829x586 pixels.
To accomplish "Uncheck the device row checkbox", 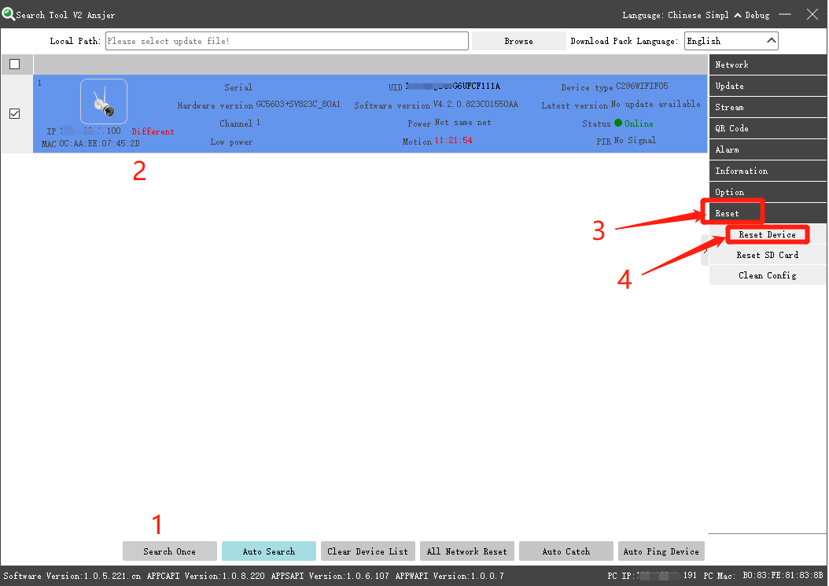I will click(14, 112).
